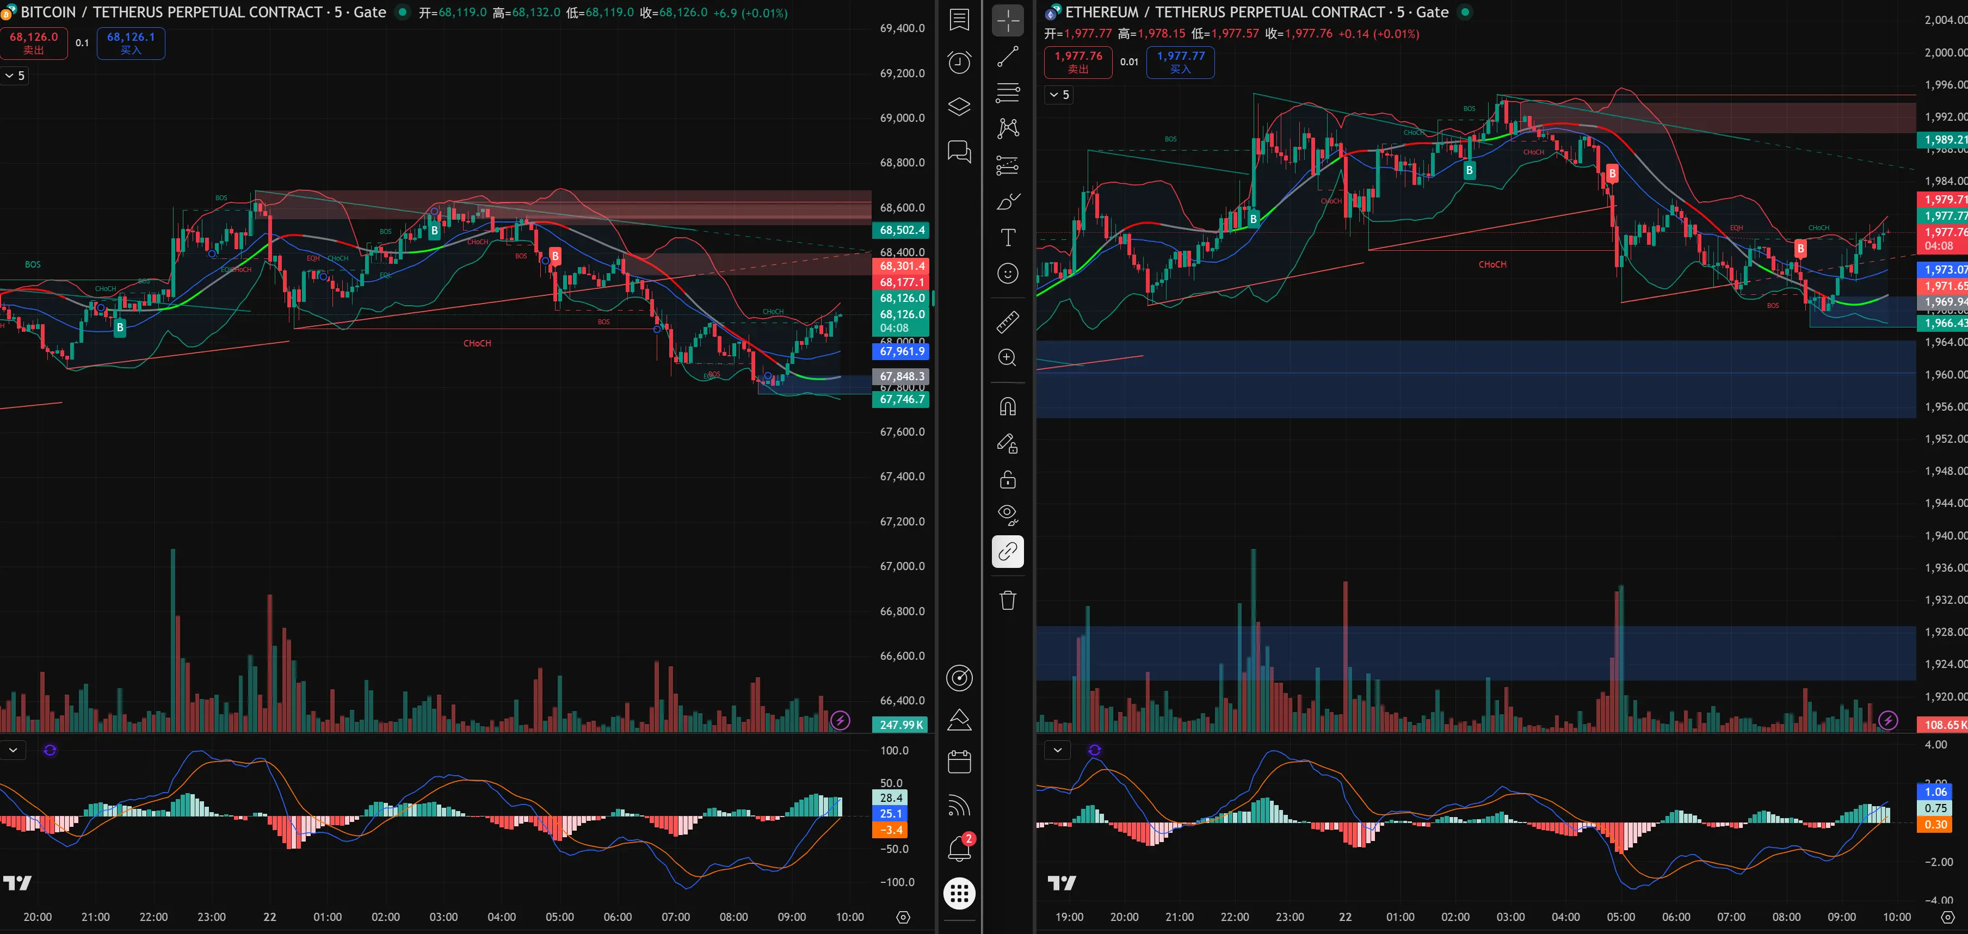Click the Bitcoin sell button 68,126.0
The image size is (1968, 934).
(x=34, y=43)
